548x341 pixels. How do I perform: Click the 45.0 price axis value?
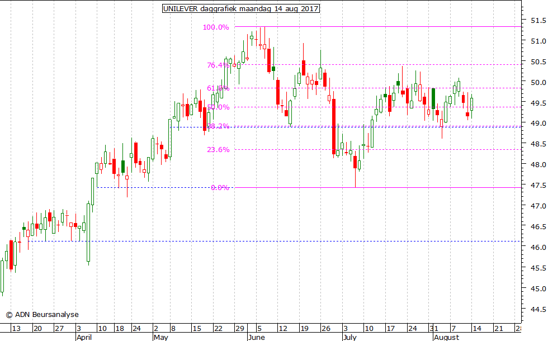538,288
